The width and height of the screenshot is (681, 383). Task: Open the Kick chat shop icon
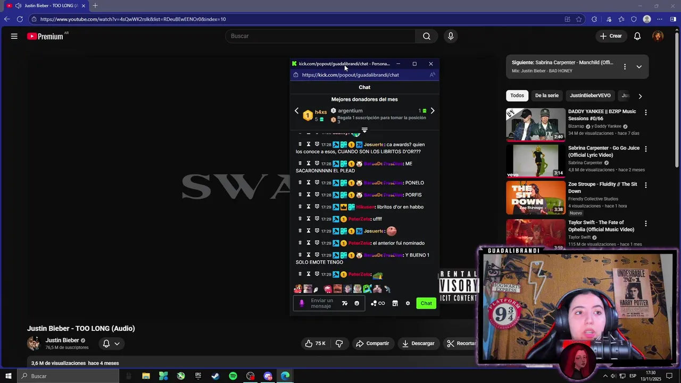coord(395,303)
